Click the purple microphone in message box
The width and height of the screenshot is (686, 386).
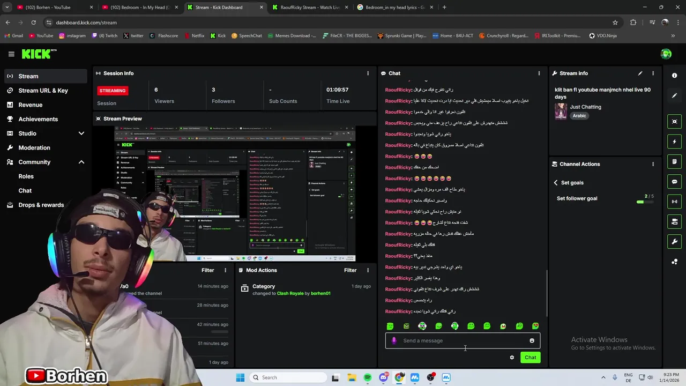[394, 340]
